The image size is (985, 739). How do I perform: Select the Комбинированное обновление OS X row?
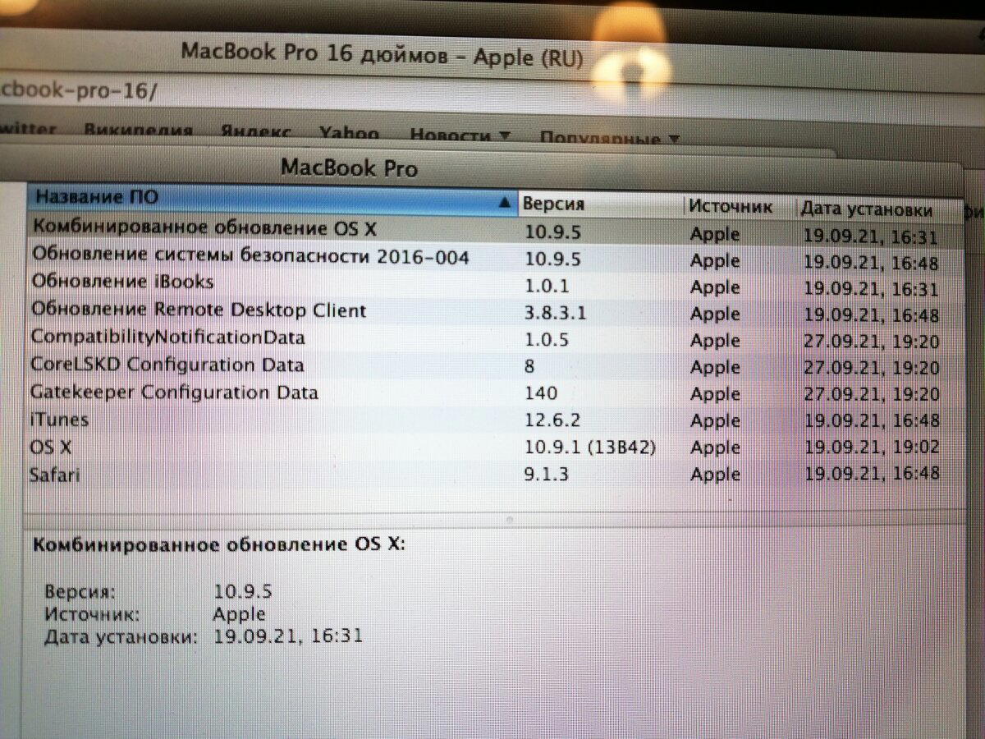pyautogui.click(x=204, y=227)
